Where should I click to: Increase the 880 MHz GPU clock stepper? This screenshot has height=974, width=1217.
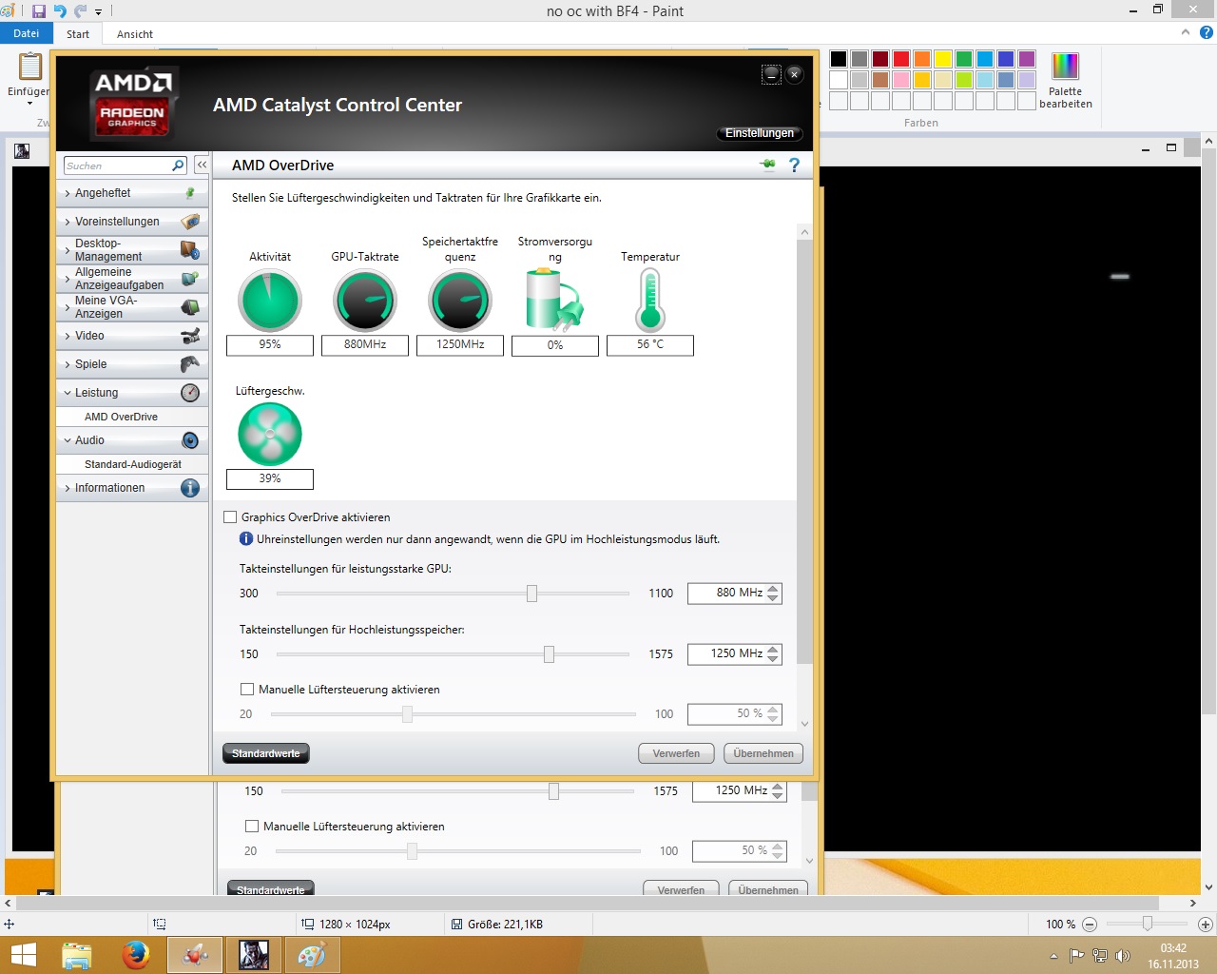[773, 588]
